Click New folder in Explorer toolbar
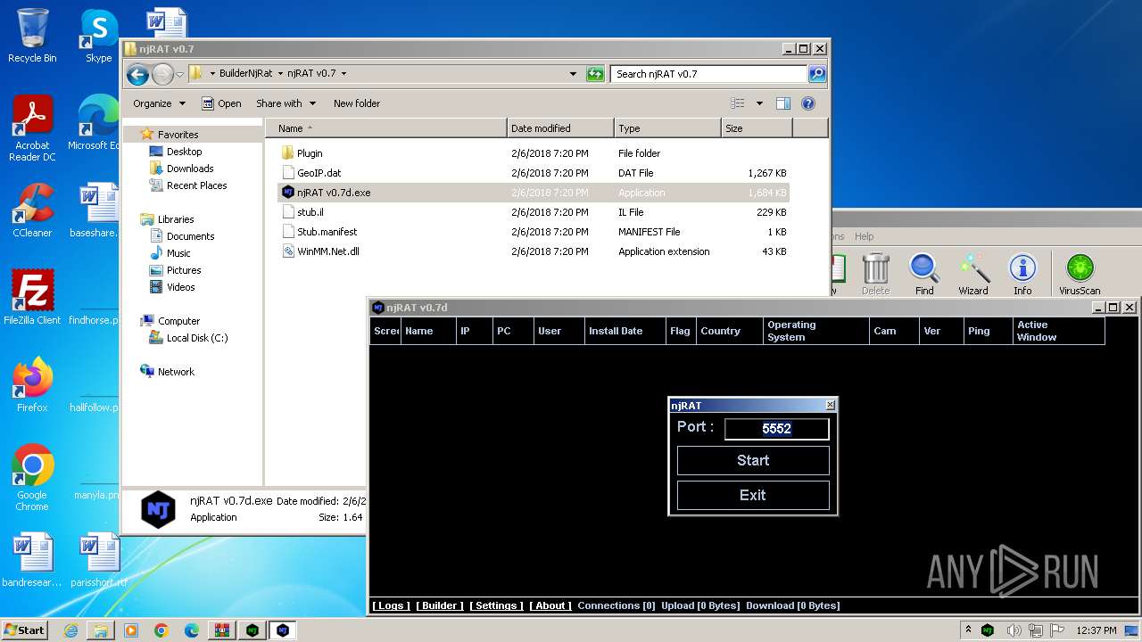The width and height of the screenshot is (1142, 642). (357, 103)
